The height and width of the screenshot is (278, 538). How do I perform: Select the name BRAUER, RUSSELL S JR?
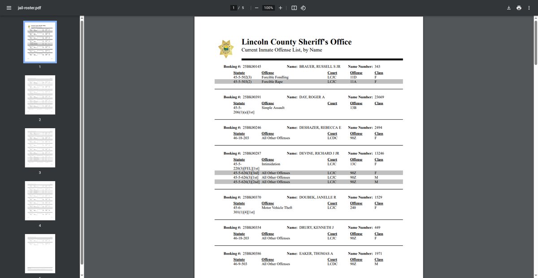[x=320, y=66]
